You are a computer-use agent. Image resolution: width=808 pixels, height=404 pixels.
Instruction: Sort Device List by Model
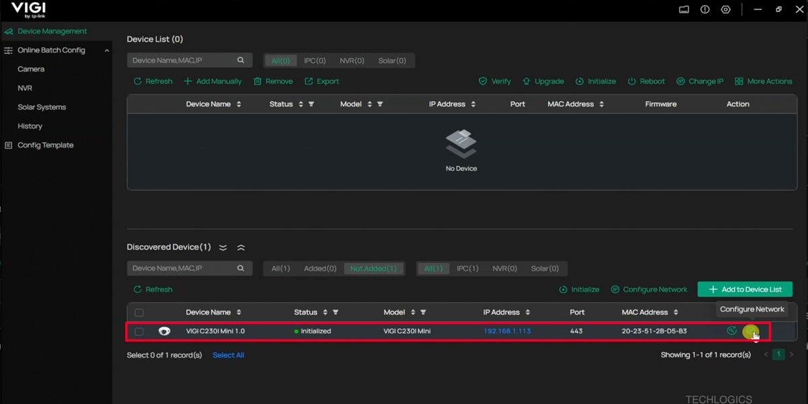point(370,104)
